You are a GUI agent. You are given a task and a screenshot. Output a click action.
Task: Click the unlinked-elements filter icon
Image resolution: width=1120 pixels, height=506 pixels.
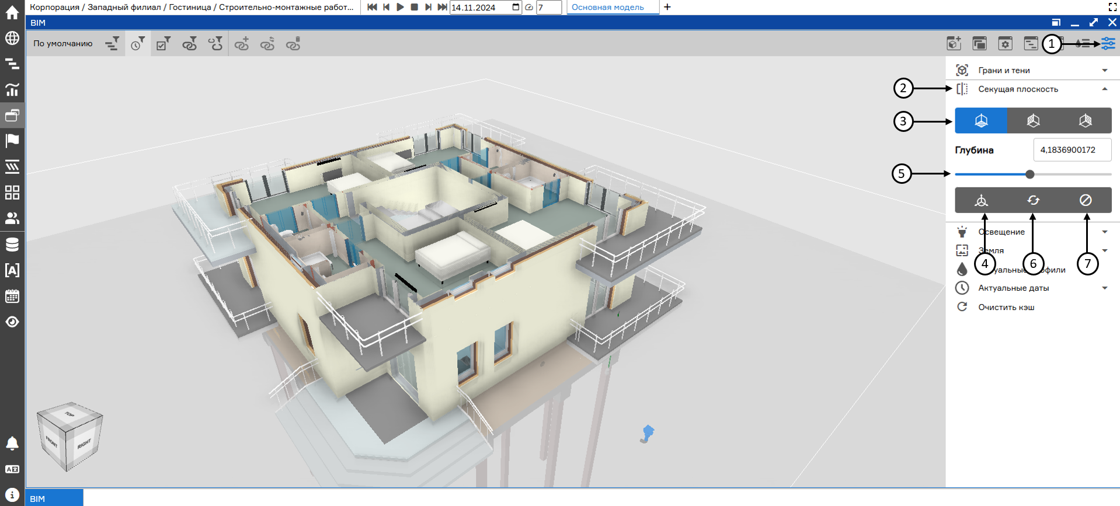coord(215,44)
